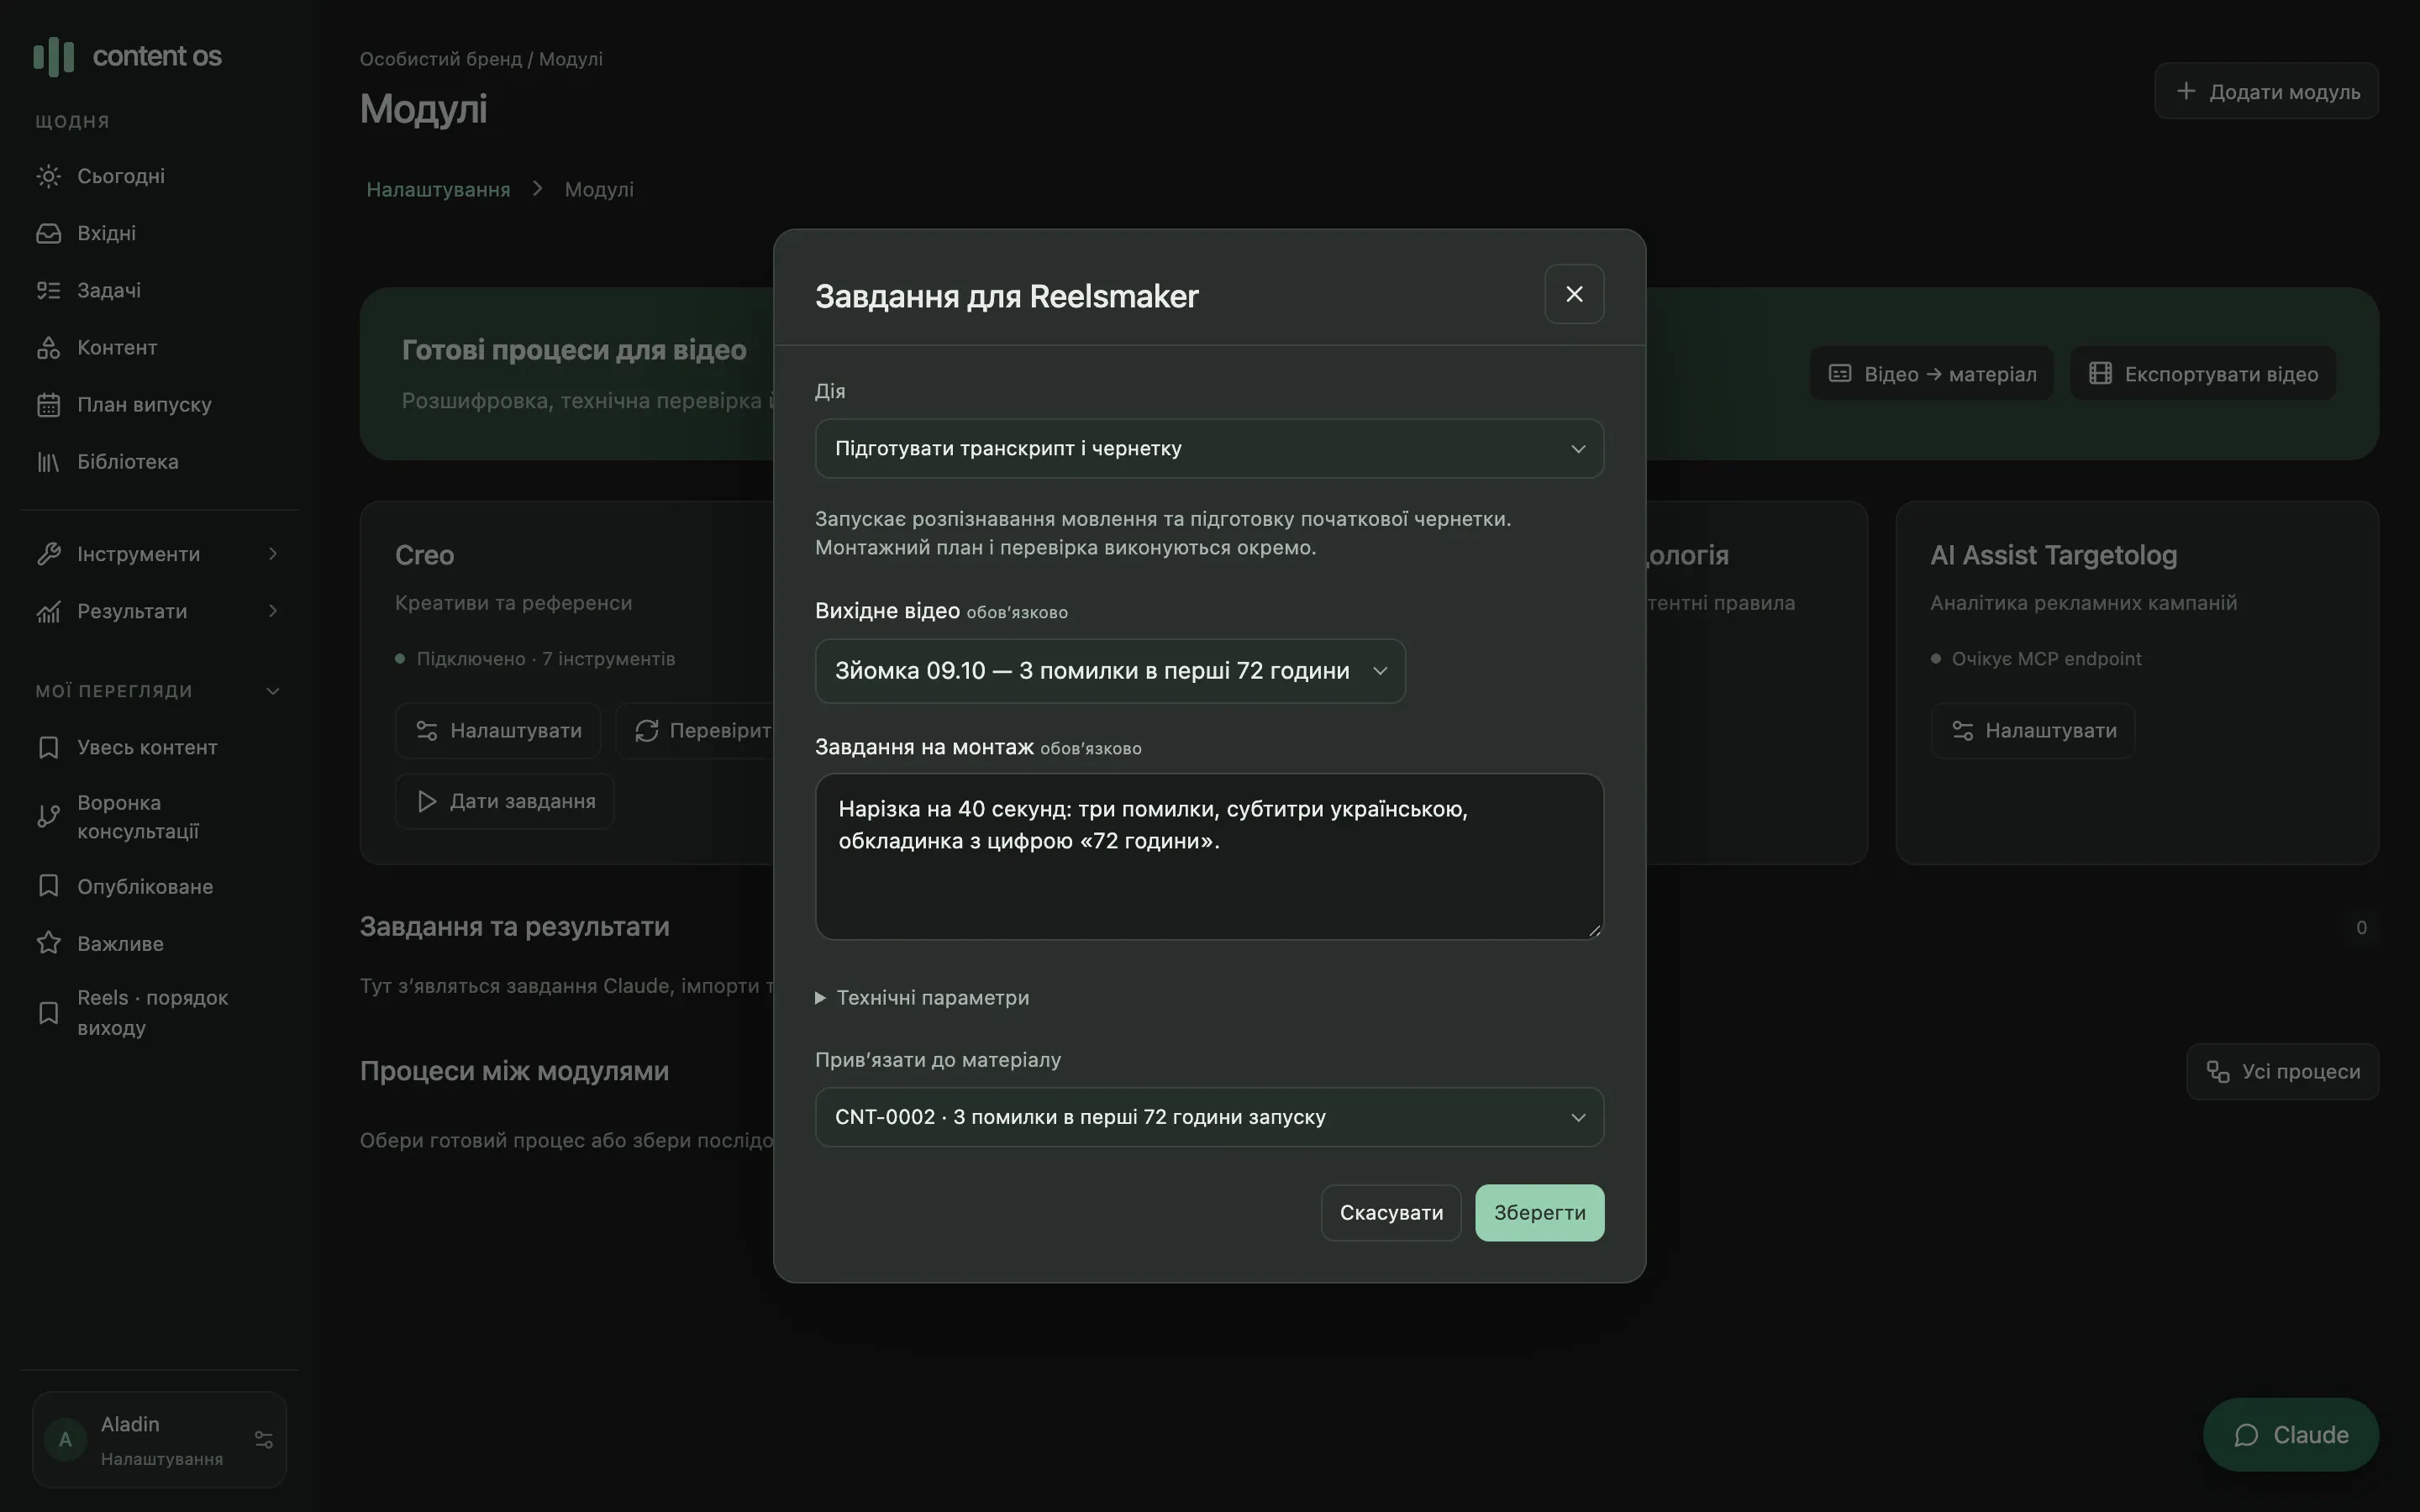
Task: Click Скасувати button
Action: pos(1391,1213)
